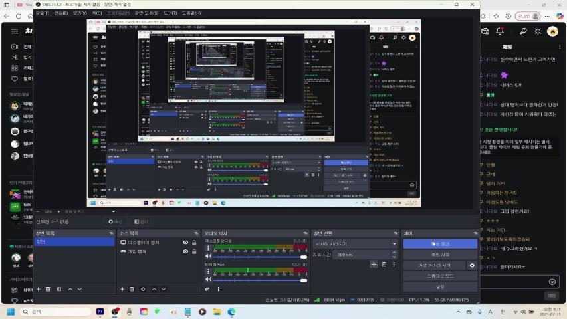Click notification bell in browser window
The width and height of the screenshot is (567, 319).
pos(500,31)
